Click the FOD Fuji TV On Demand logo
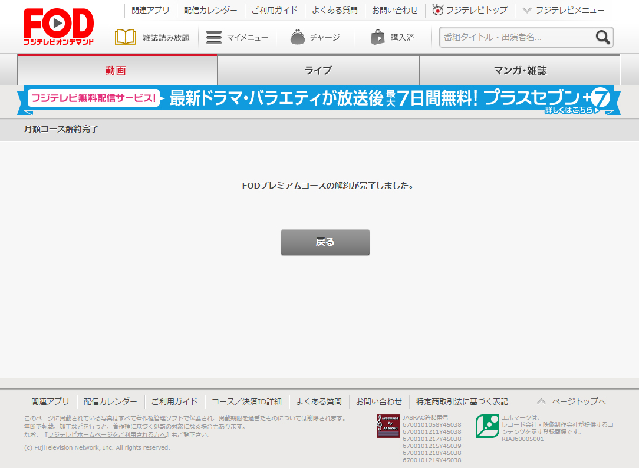639x468 pixels. [x=59, y=27]
